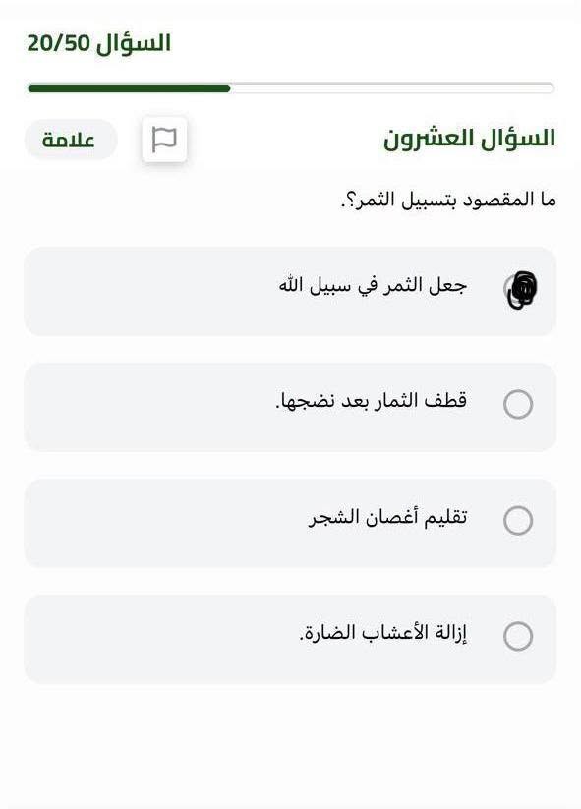581x809 pixels.
Task: Click the answer text جعل الثمر في سبيل الله
Action: click(373, 285)
